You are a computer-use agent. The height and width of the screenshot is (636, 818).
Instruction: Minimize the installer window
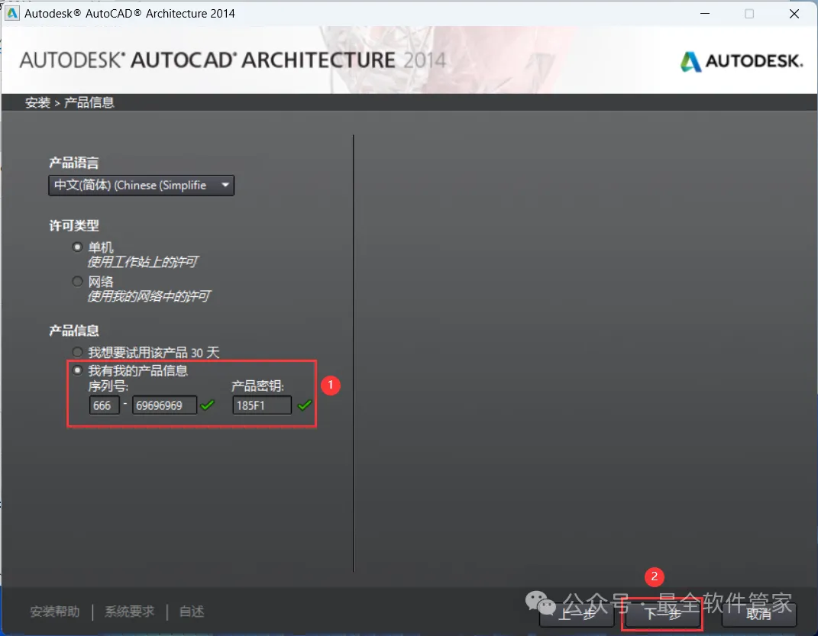click(x=705, y=14)
